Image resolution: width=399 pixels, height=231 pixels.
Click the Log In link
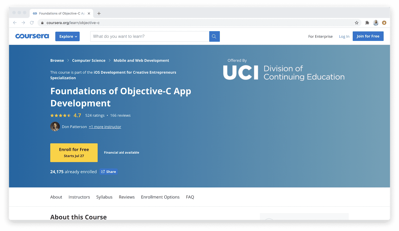point(344,36)
